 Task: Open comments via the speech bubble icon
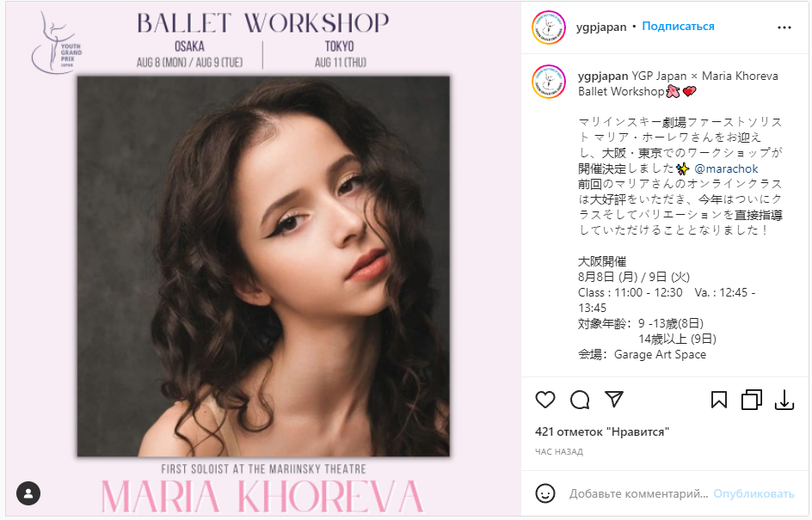point(580,400)
